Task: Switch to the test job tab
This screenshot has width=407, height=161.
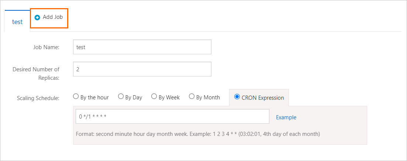Action: [17, 22]
